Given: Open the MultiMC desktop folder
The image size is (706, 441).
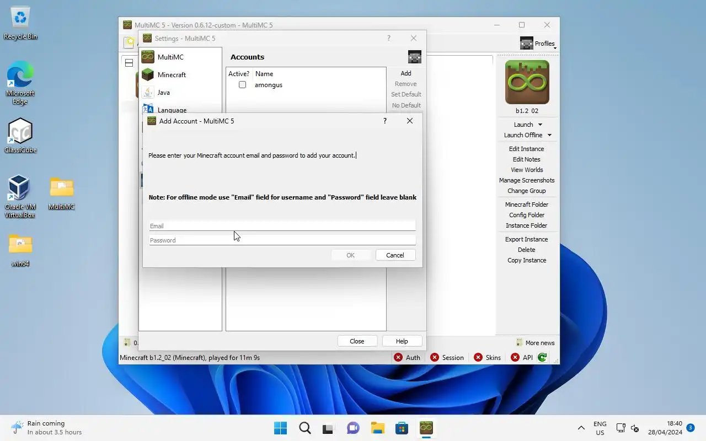Looking at the screenshot, I should point(61,193).
